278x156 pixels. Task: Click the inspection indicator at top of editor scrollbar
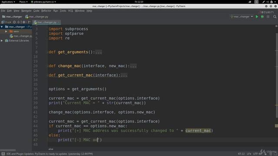tap(276, 26)
